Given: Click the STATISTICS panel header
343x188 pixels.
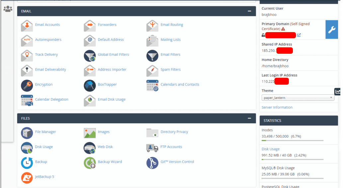Looking at the screenshot, I should (299, 121).
